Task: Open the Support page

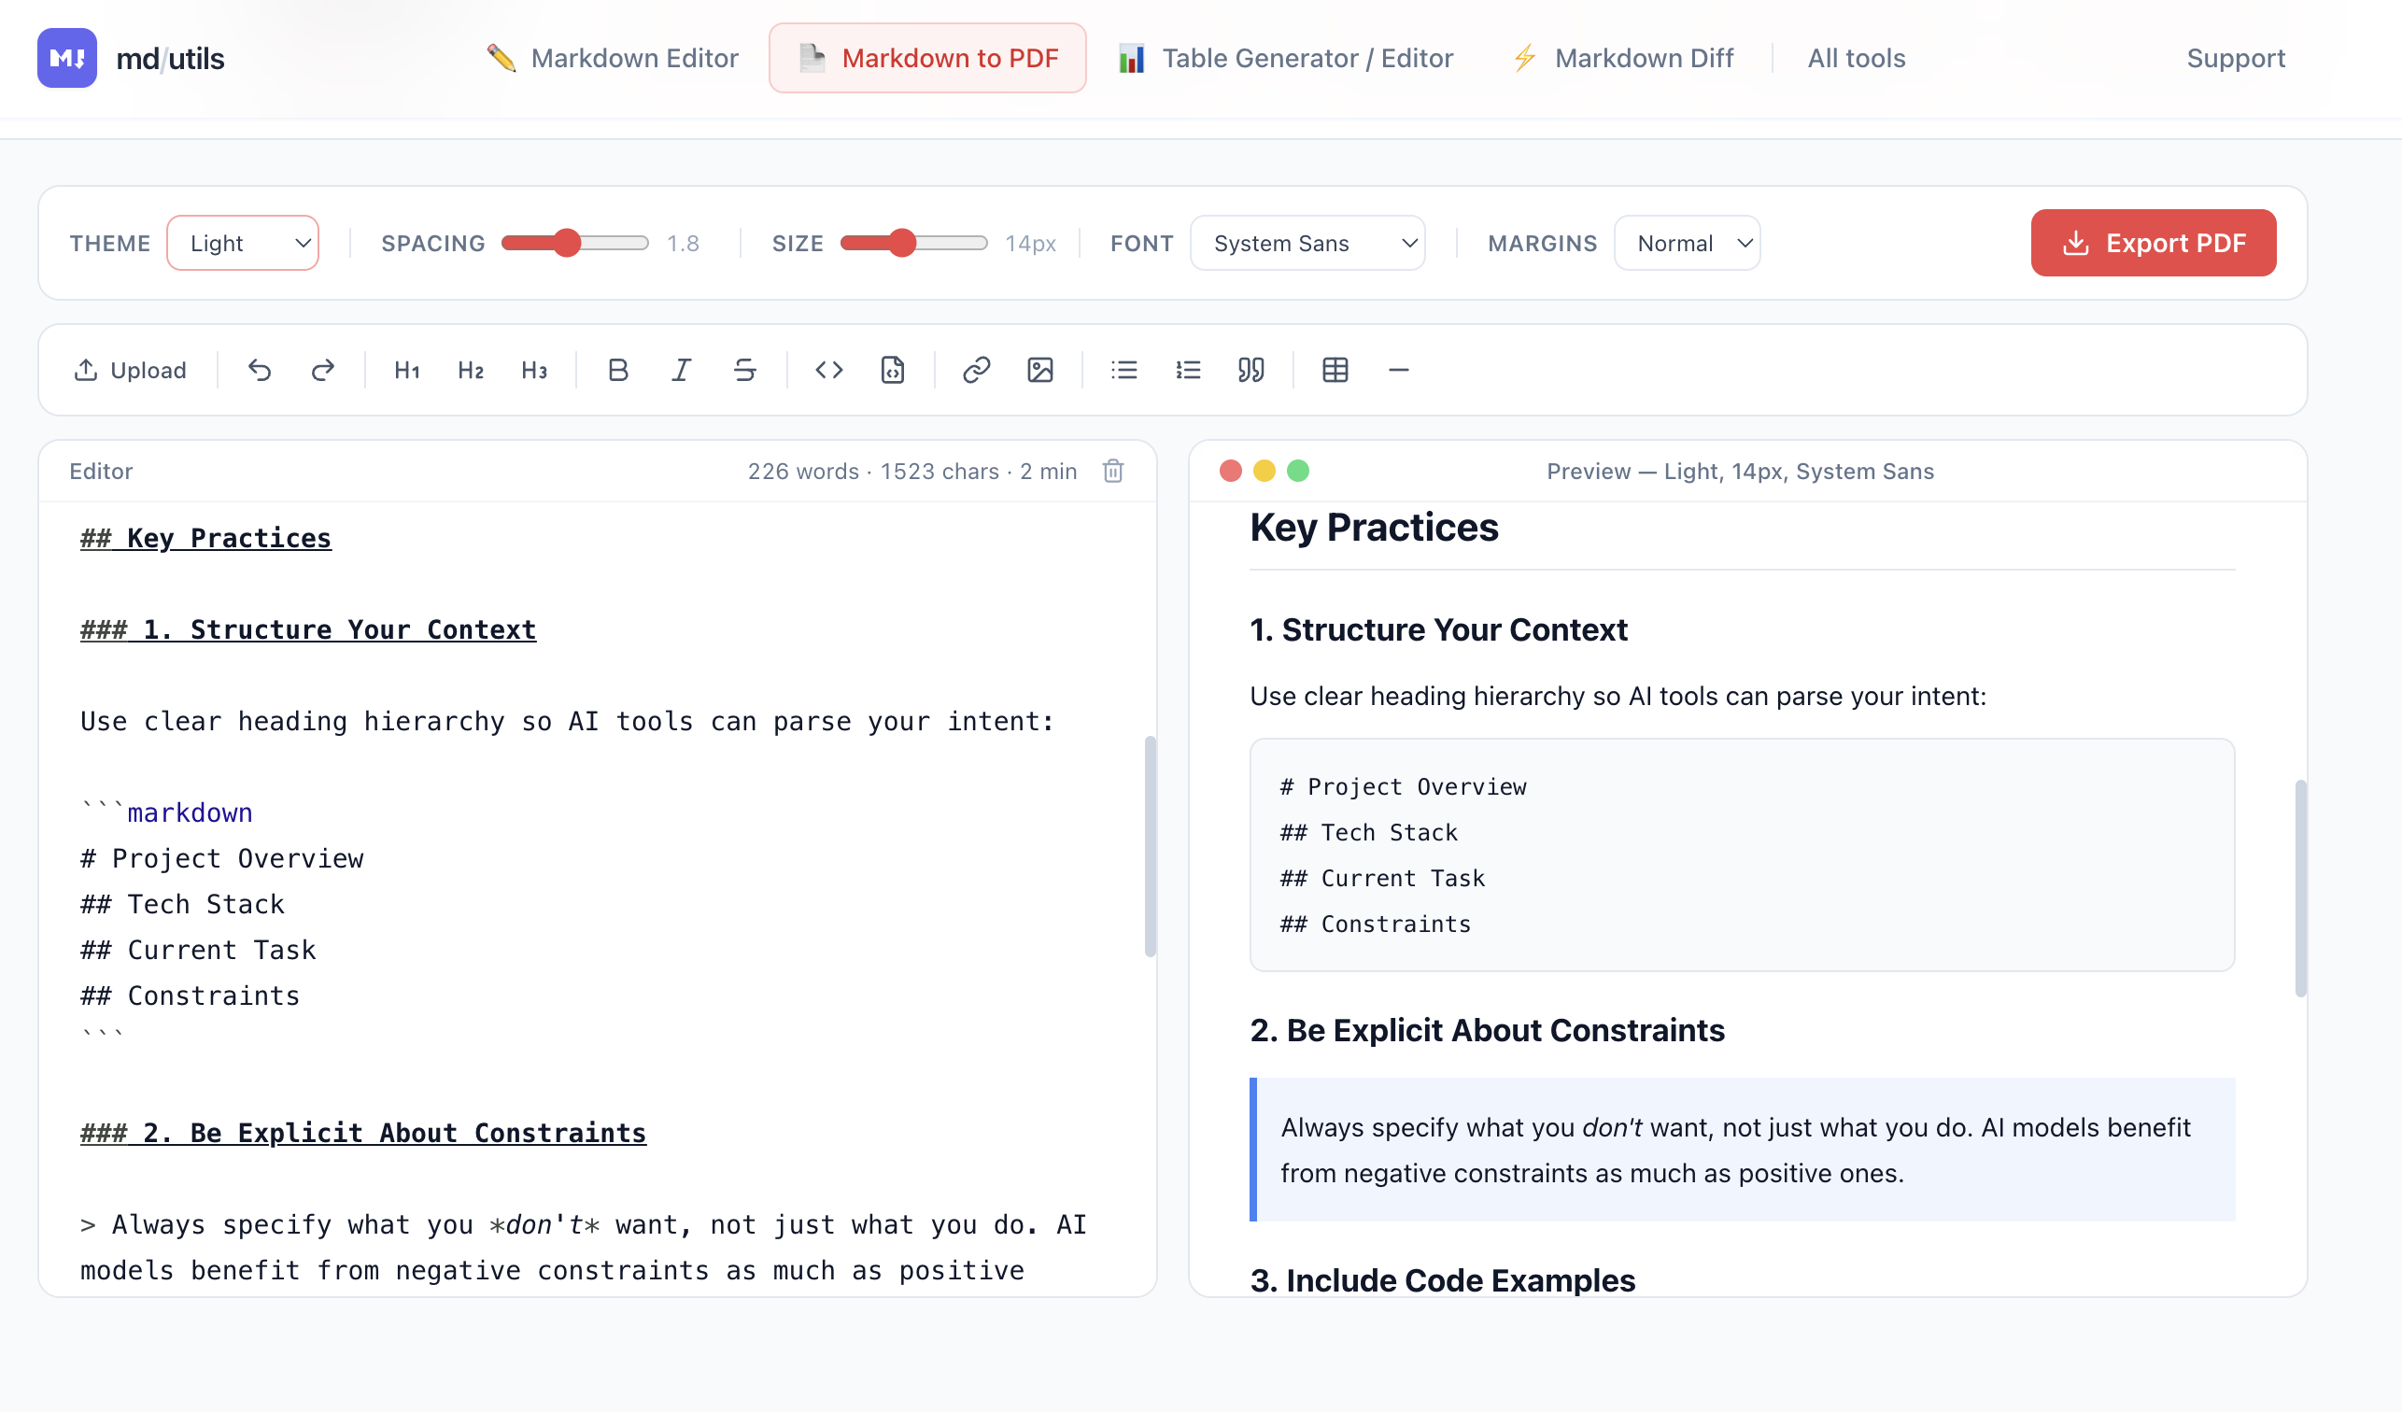Action: (x=2235, y=58)
